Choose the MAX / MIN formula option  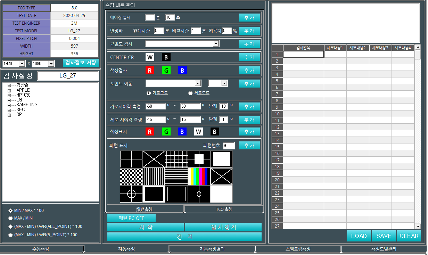tap(10, 218)
